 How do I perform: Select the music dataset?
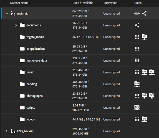pyautogui.click(x=30, y=72)
